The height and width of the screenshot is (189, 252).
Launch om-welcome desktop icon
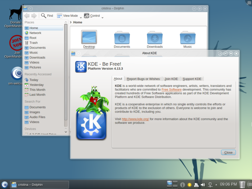point(16,76)
